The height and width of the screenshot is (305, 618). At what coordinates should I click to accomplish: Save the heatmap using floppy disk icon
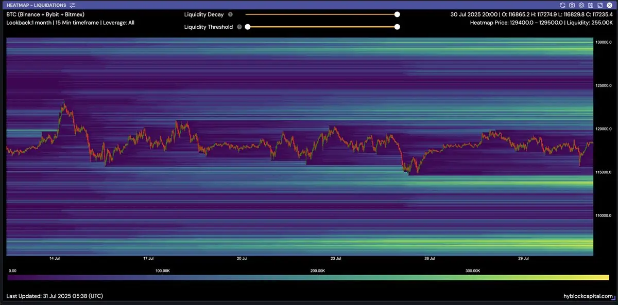[590, 5]
